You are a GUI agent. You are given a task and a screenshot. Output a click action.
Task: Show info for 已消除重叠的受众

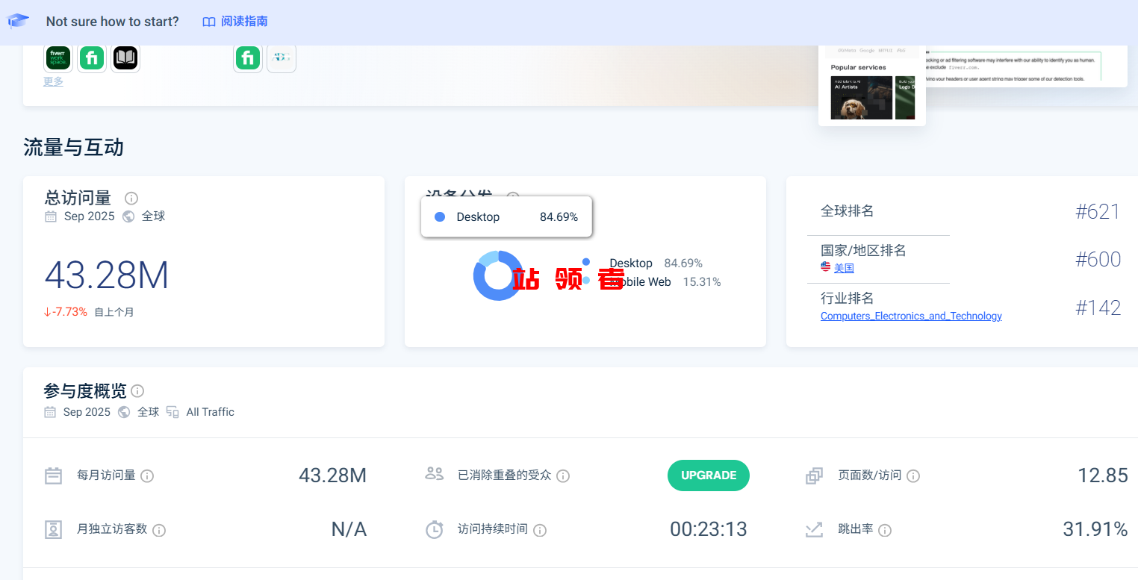point(563,476)
